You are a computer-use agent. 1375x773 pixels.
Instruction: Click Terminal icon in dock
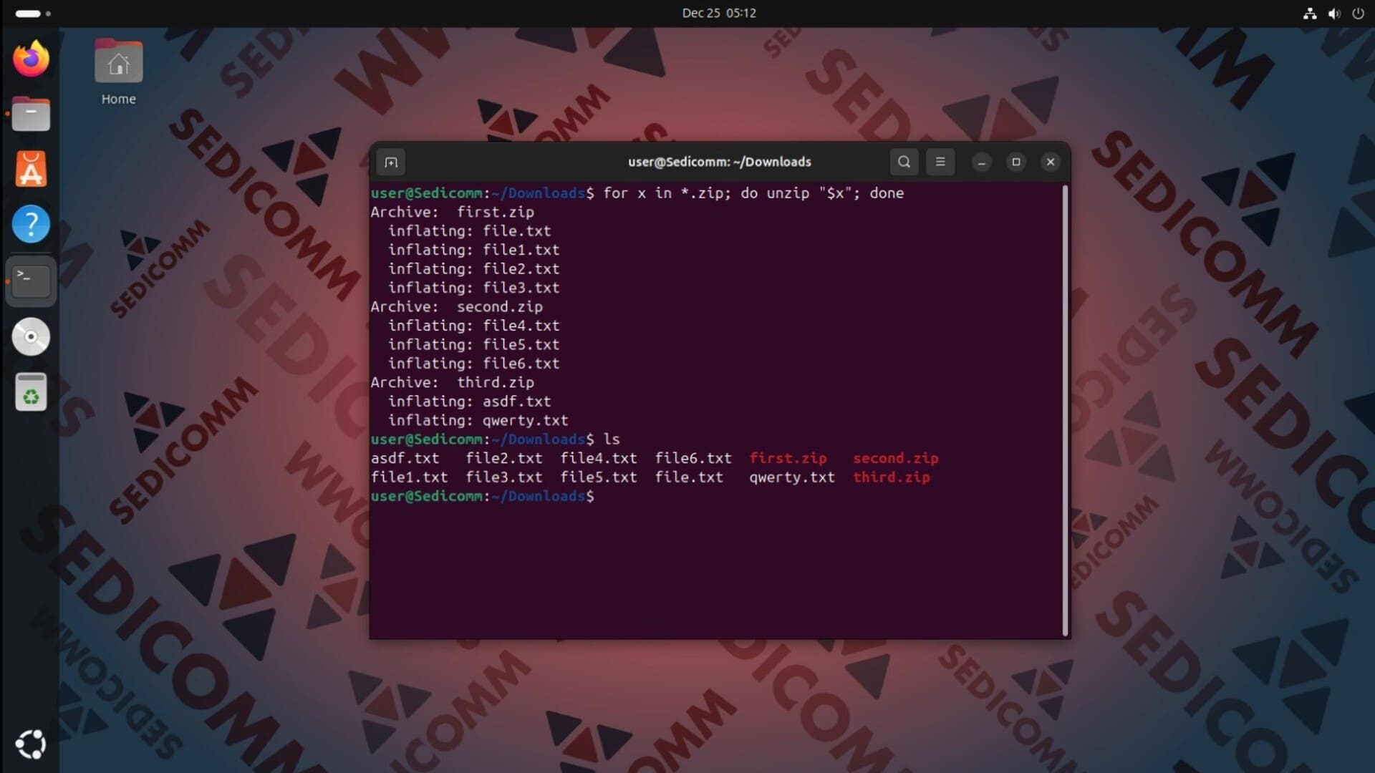click(x=31, y=281)
